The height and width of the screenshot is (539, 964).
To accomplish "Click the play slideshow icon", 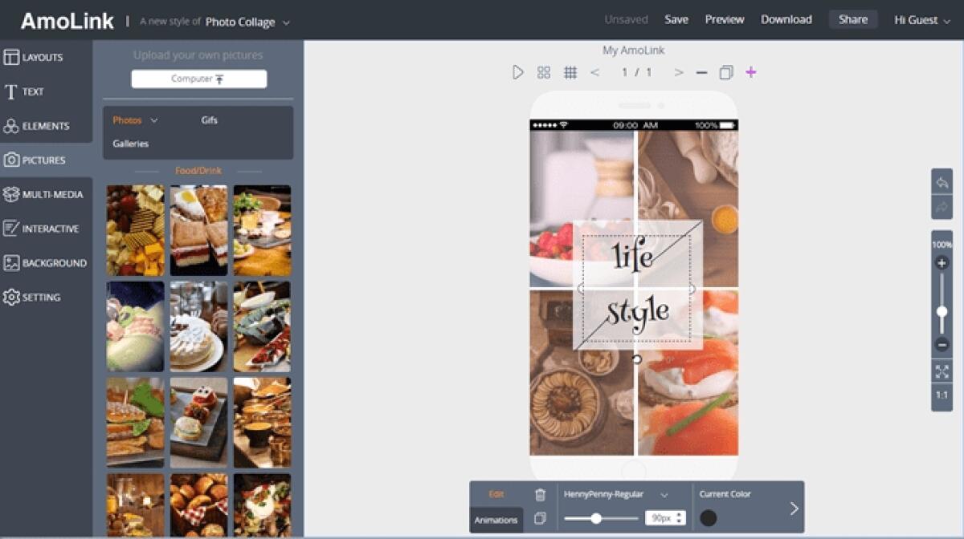I will (518, 72).
